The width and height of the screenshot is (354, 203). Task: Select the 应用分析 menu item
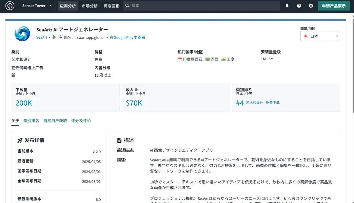click(x=68, y=6)
